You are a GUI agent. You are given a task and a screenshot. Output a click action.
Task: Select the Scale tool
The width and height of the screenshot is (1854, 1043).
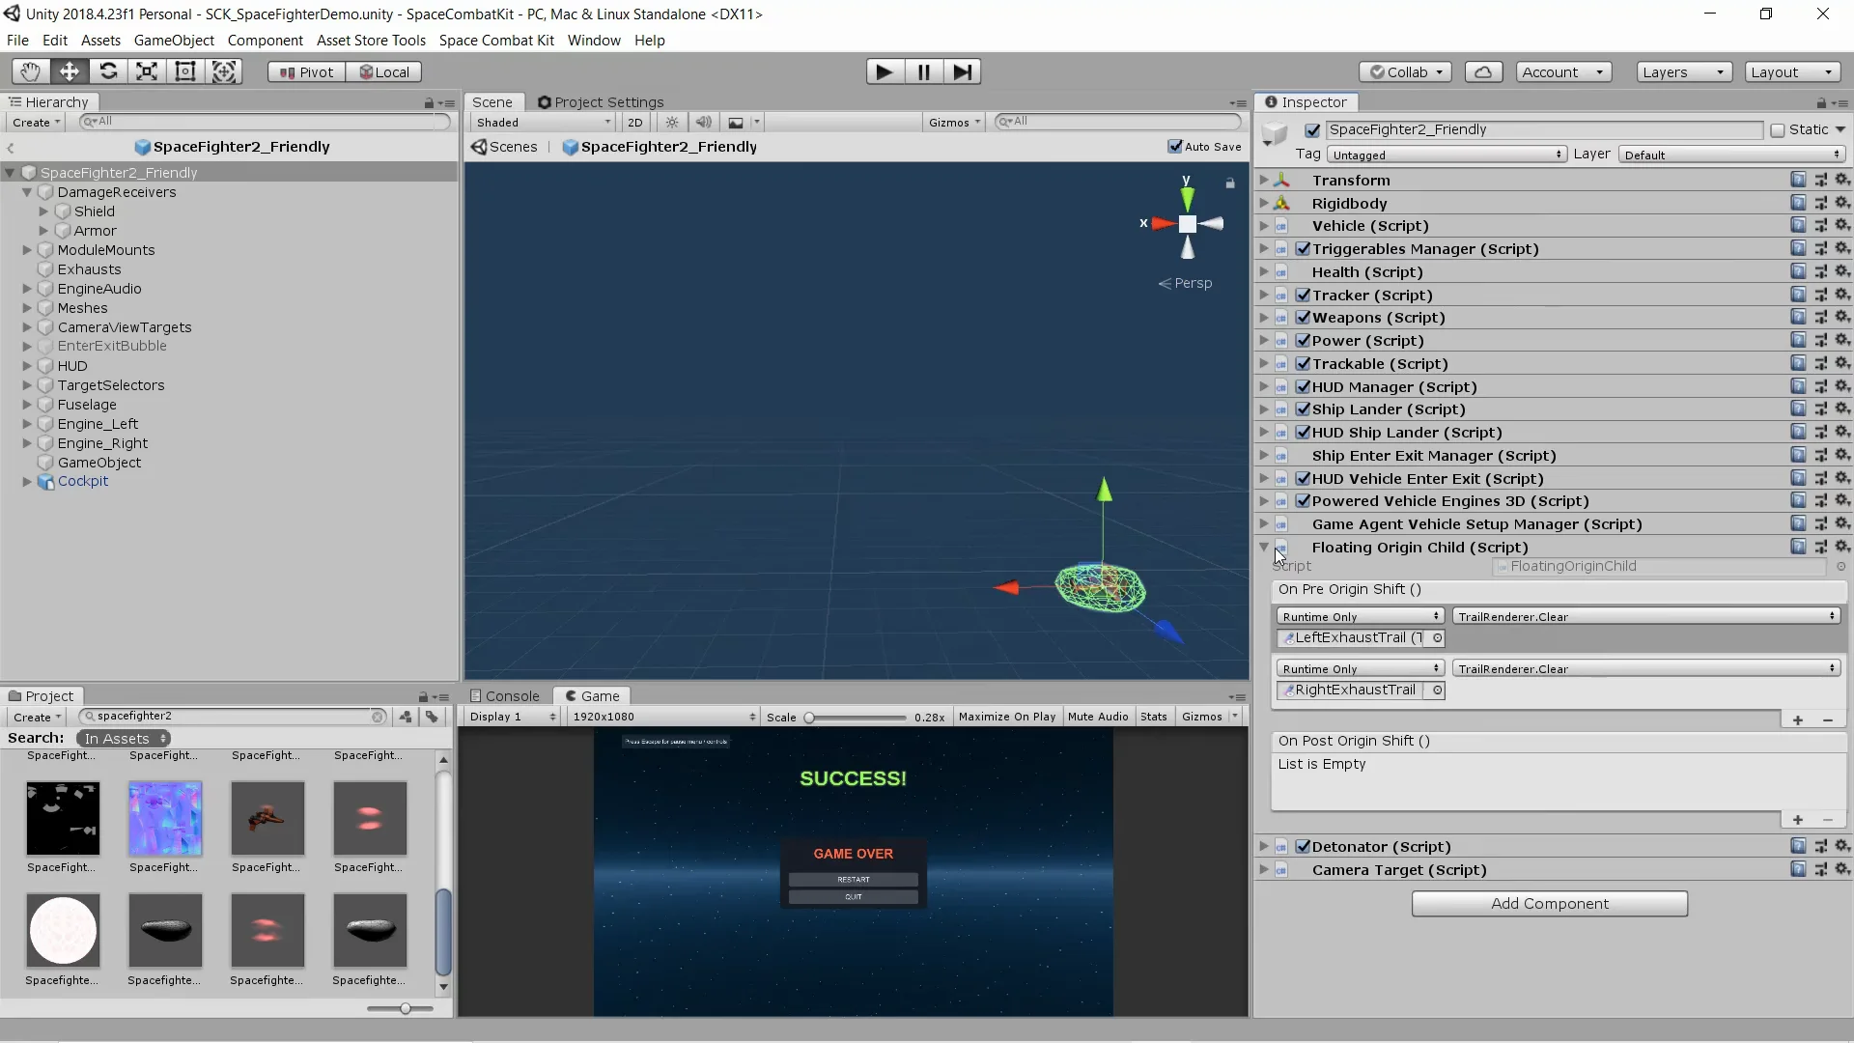pyautogui.click(x=147, y=71)
